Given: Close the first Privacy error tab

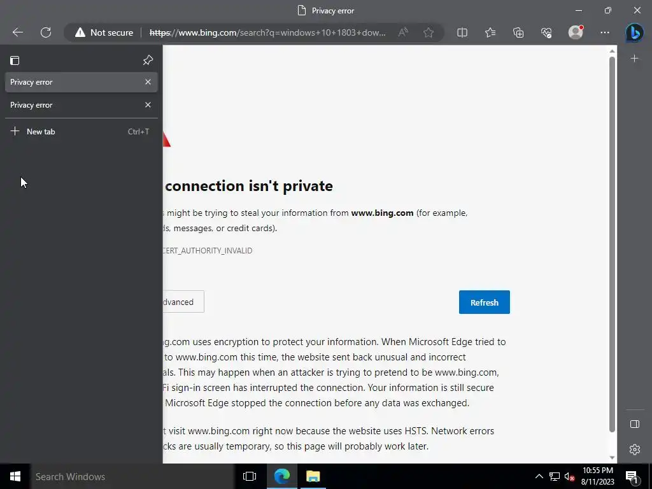Looking at the screenshot, I should click(x=148, y=82).
